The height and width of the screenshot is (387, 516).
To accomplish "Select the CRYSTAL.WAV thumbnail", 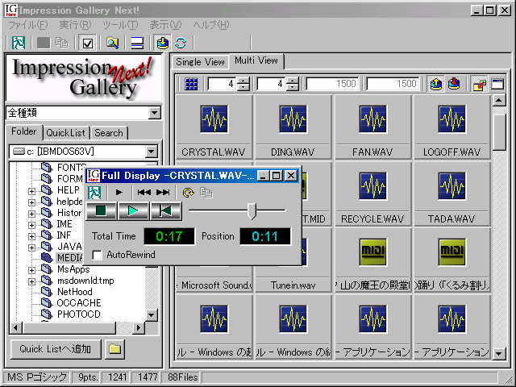I will click(213, 127).
